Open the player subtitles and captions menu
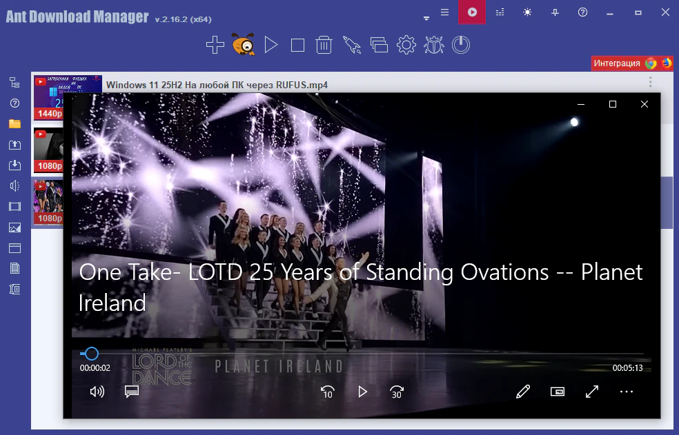 [132, 392]
